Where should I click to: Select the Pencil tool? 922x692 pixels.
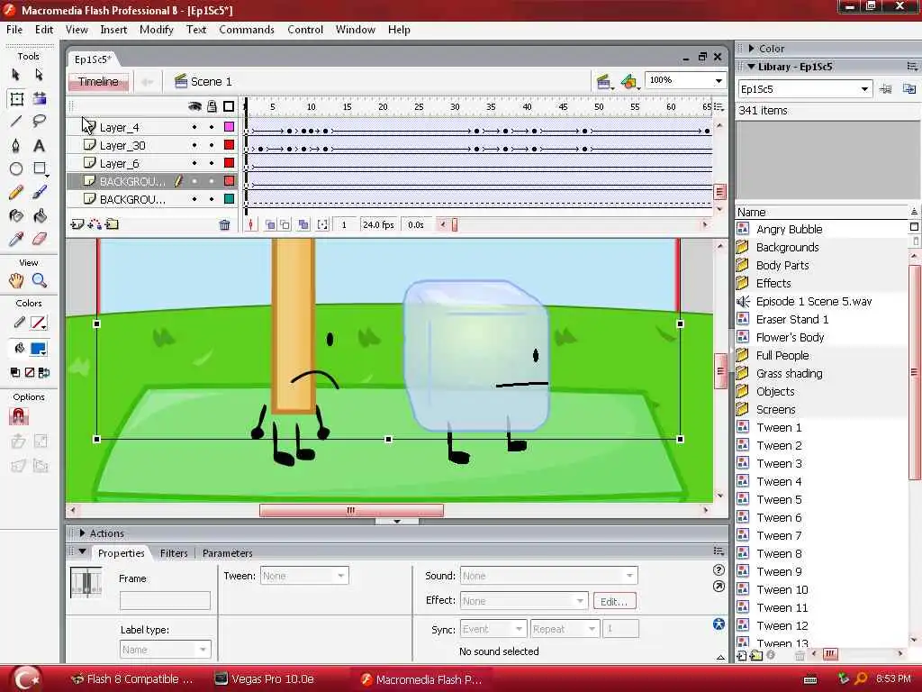16,193
